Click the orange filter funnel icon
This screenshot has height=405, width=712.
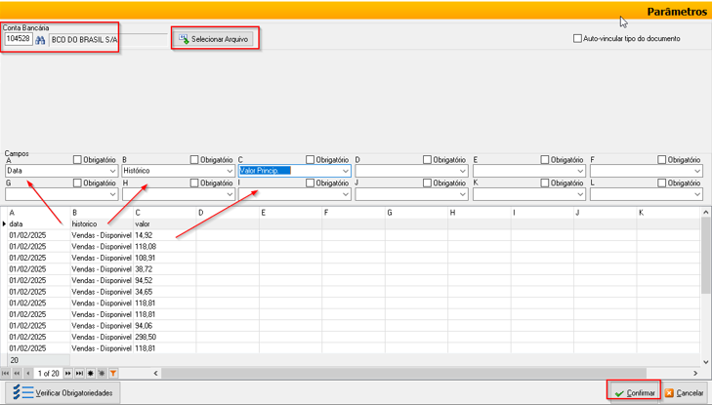[113, 374]
